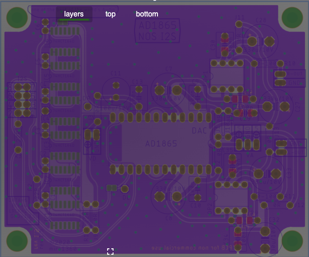Switch to the bottom view tab

pyautogui.click(x=147, y=14)
